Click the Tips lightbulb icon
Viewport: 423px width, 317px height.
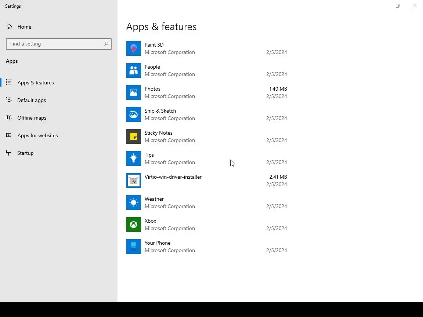pyautogui.click(x=134, y=158)
